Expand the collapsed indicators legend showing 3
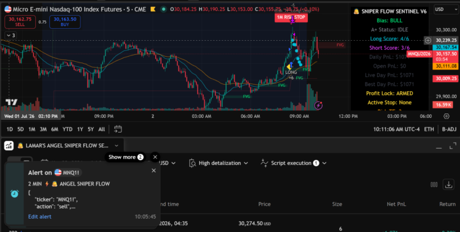The image size is (460, 232). click(10, 36)
